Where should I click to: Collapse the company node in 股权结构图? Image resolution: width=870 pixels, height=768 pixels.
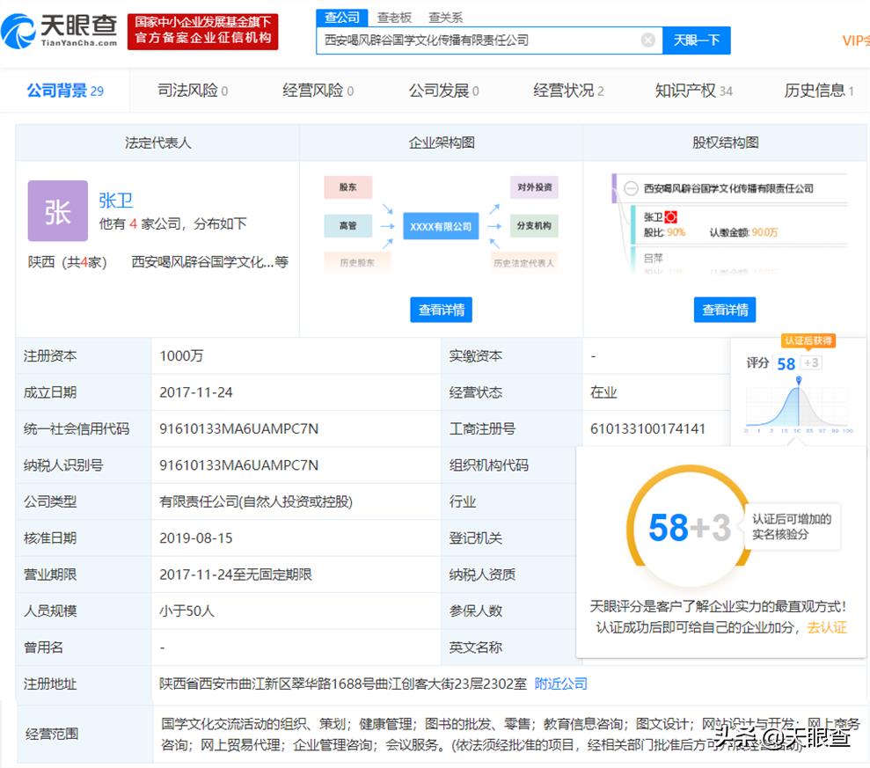[631, 188]
